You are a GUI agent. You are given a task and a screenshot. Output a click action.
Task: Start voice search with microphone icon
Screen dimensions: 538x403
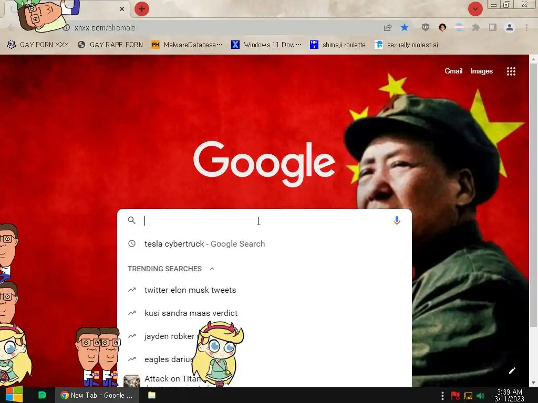click(397, 221)
